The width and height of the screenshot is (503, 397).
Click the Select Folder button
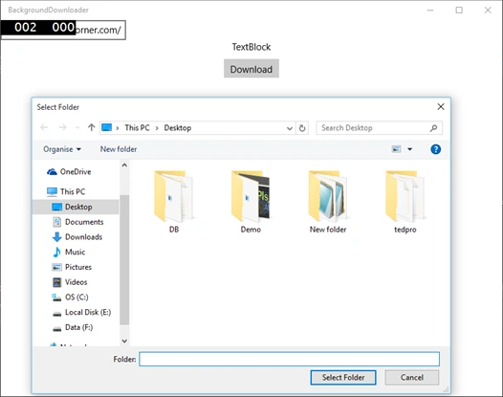point(343,378)
